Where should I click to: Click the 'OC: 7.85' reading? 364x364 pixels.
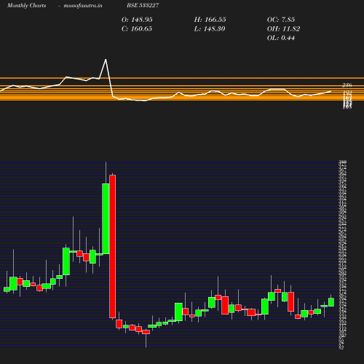point(281,20)
